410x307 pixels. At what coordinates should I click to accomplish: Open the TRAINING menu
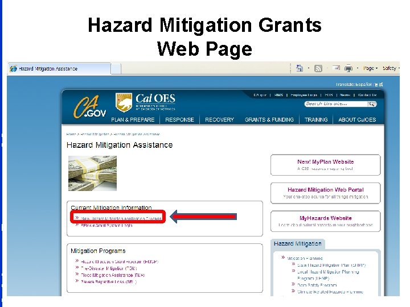pos(316,119)
